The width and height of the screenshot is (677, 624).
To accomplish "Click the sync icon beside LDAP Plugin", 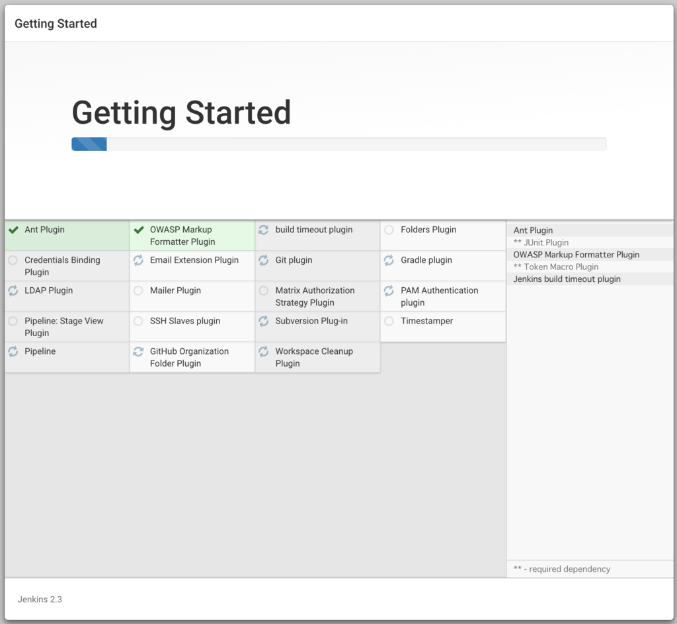I will click(13, 291).
